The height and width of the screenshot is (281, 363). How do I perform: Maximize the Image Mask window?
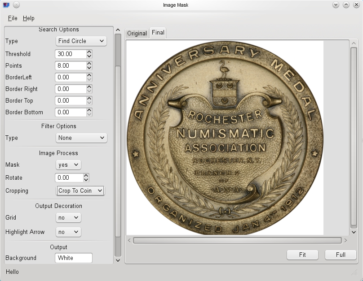click(346, 5)
